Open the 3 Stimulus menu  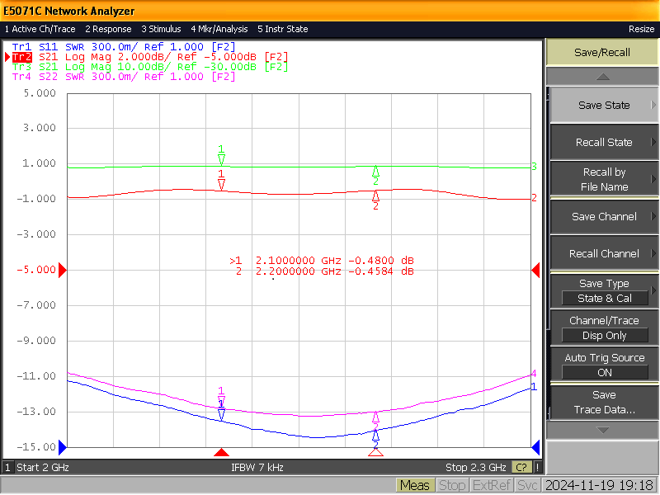[x=161, y=29]
